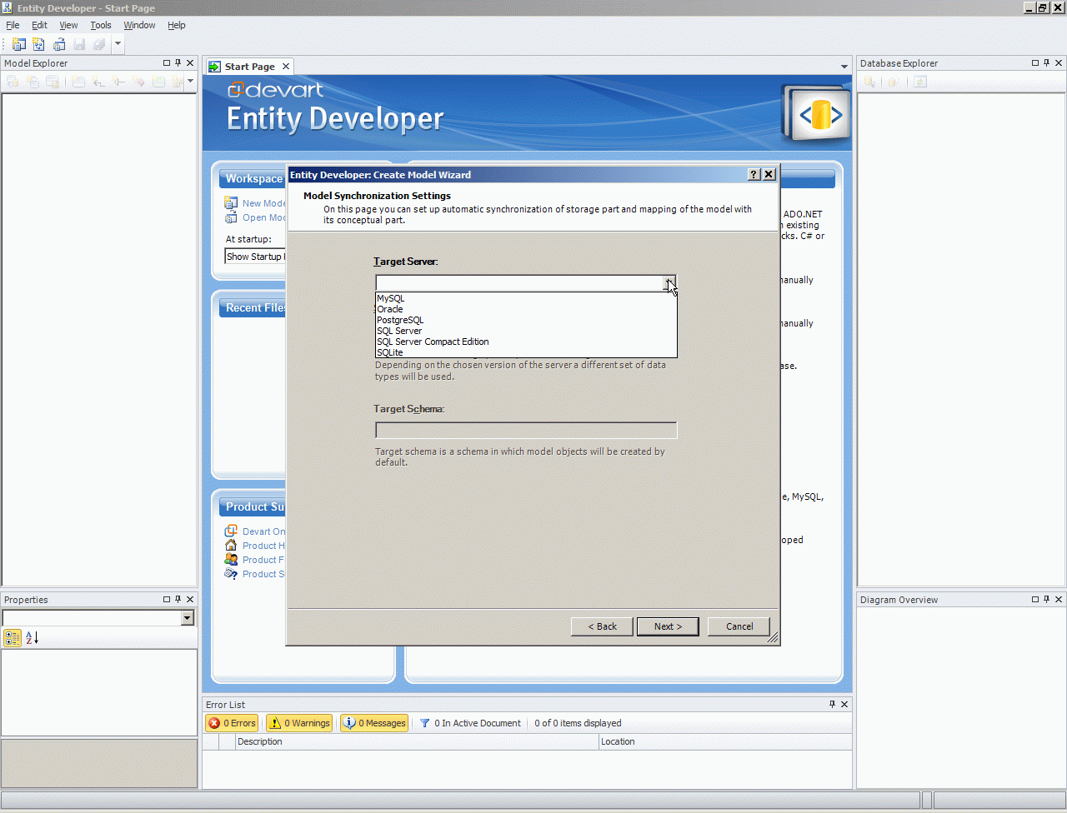The width and height of the screenshot is (1067, 813).
Task: Go back to previous wizard page
Action: (602, 626)
